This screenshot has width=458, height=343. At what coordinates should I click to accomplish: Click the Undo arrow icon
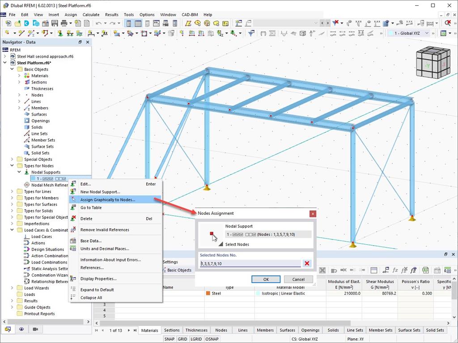[x=99, y=23]
